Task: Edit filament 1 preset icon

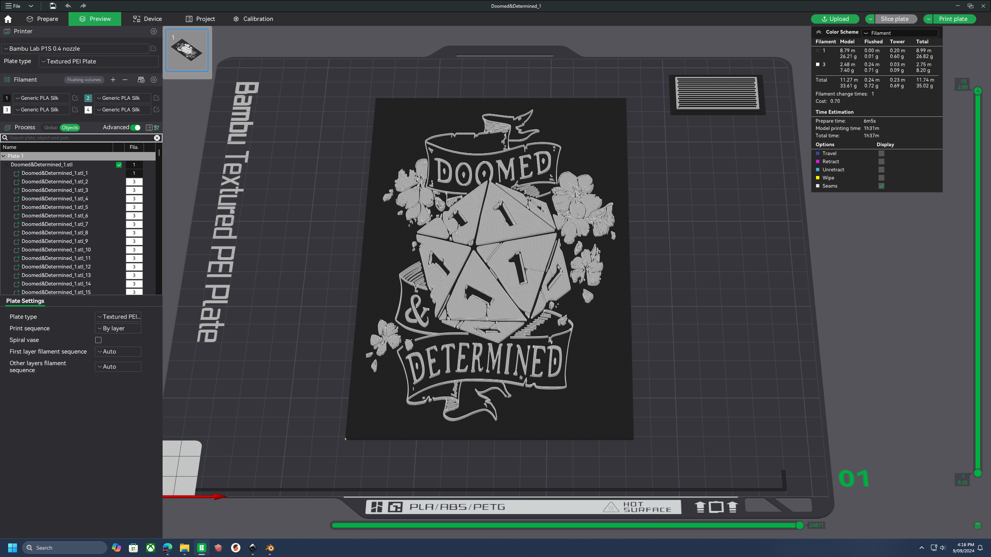Action: click(x=75, y=98)
